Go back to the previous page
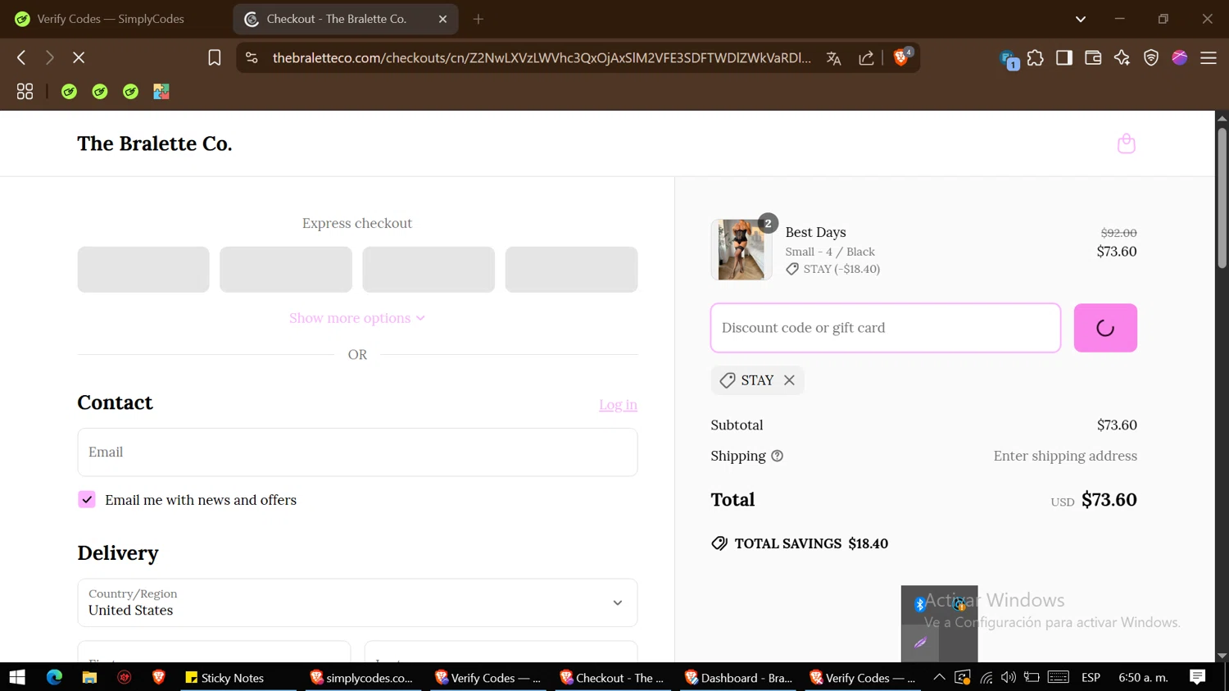This screenshot has height=691, width=1229. (x=22, y=57)
